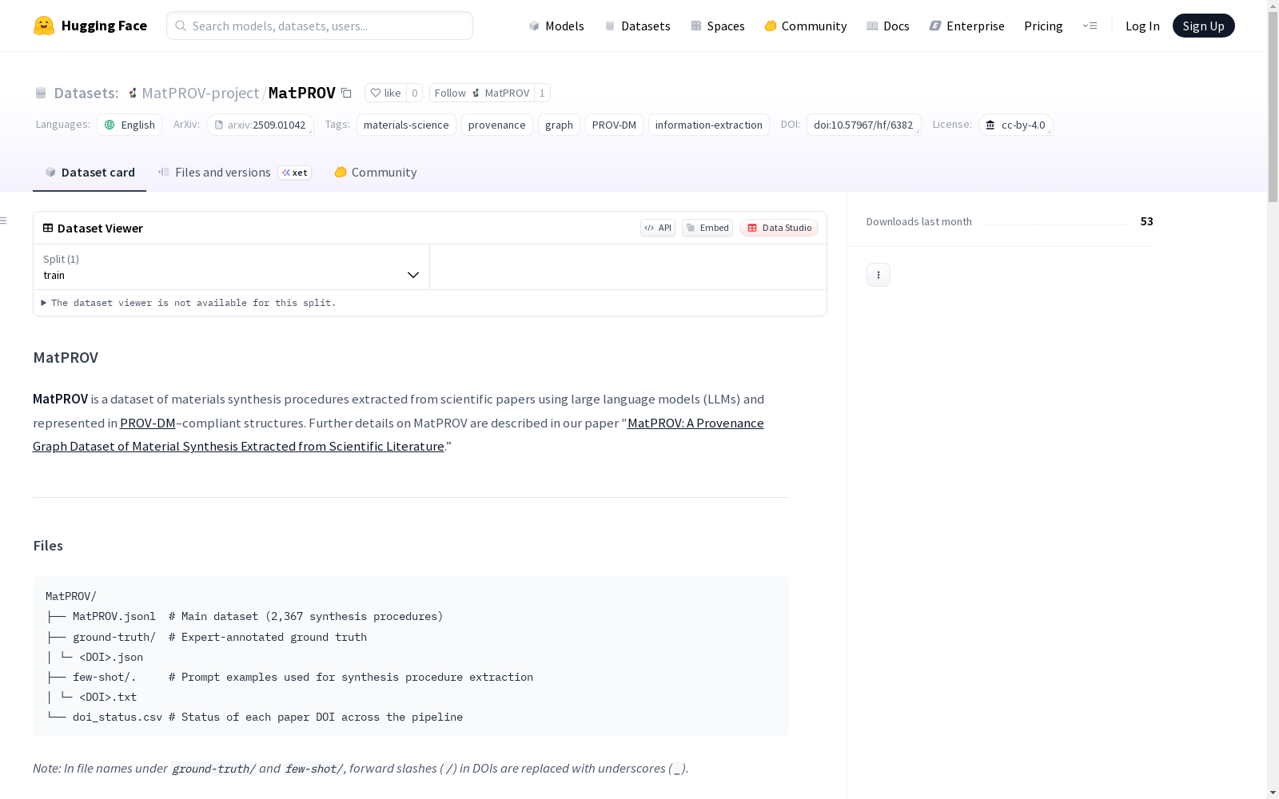
Task: Click the MatPROV section heading
Action: coord(66,357)
